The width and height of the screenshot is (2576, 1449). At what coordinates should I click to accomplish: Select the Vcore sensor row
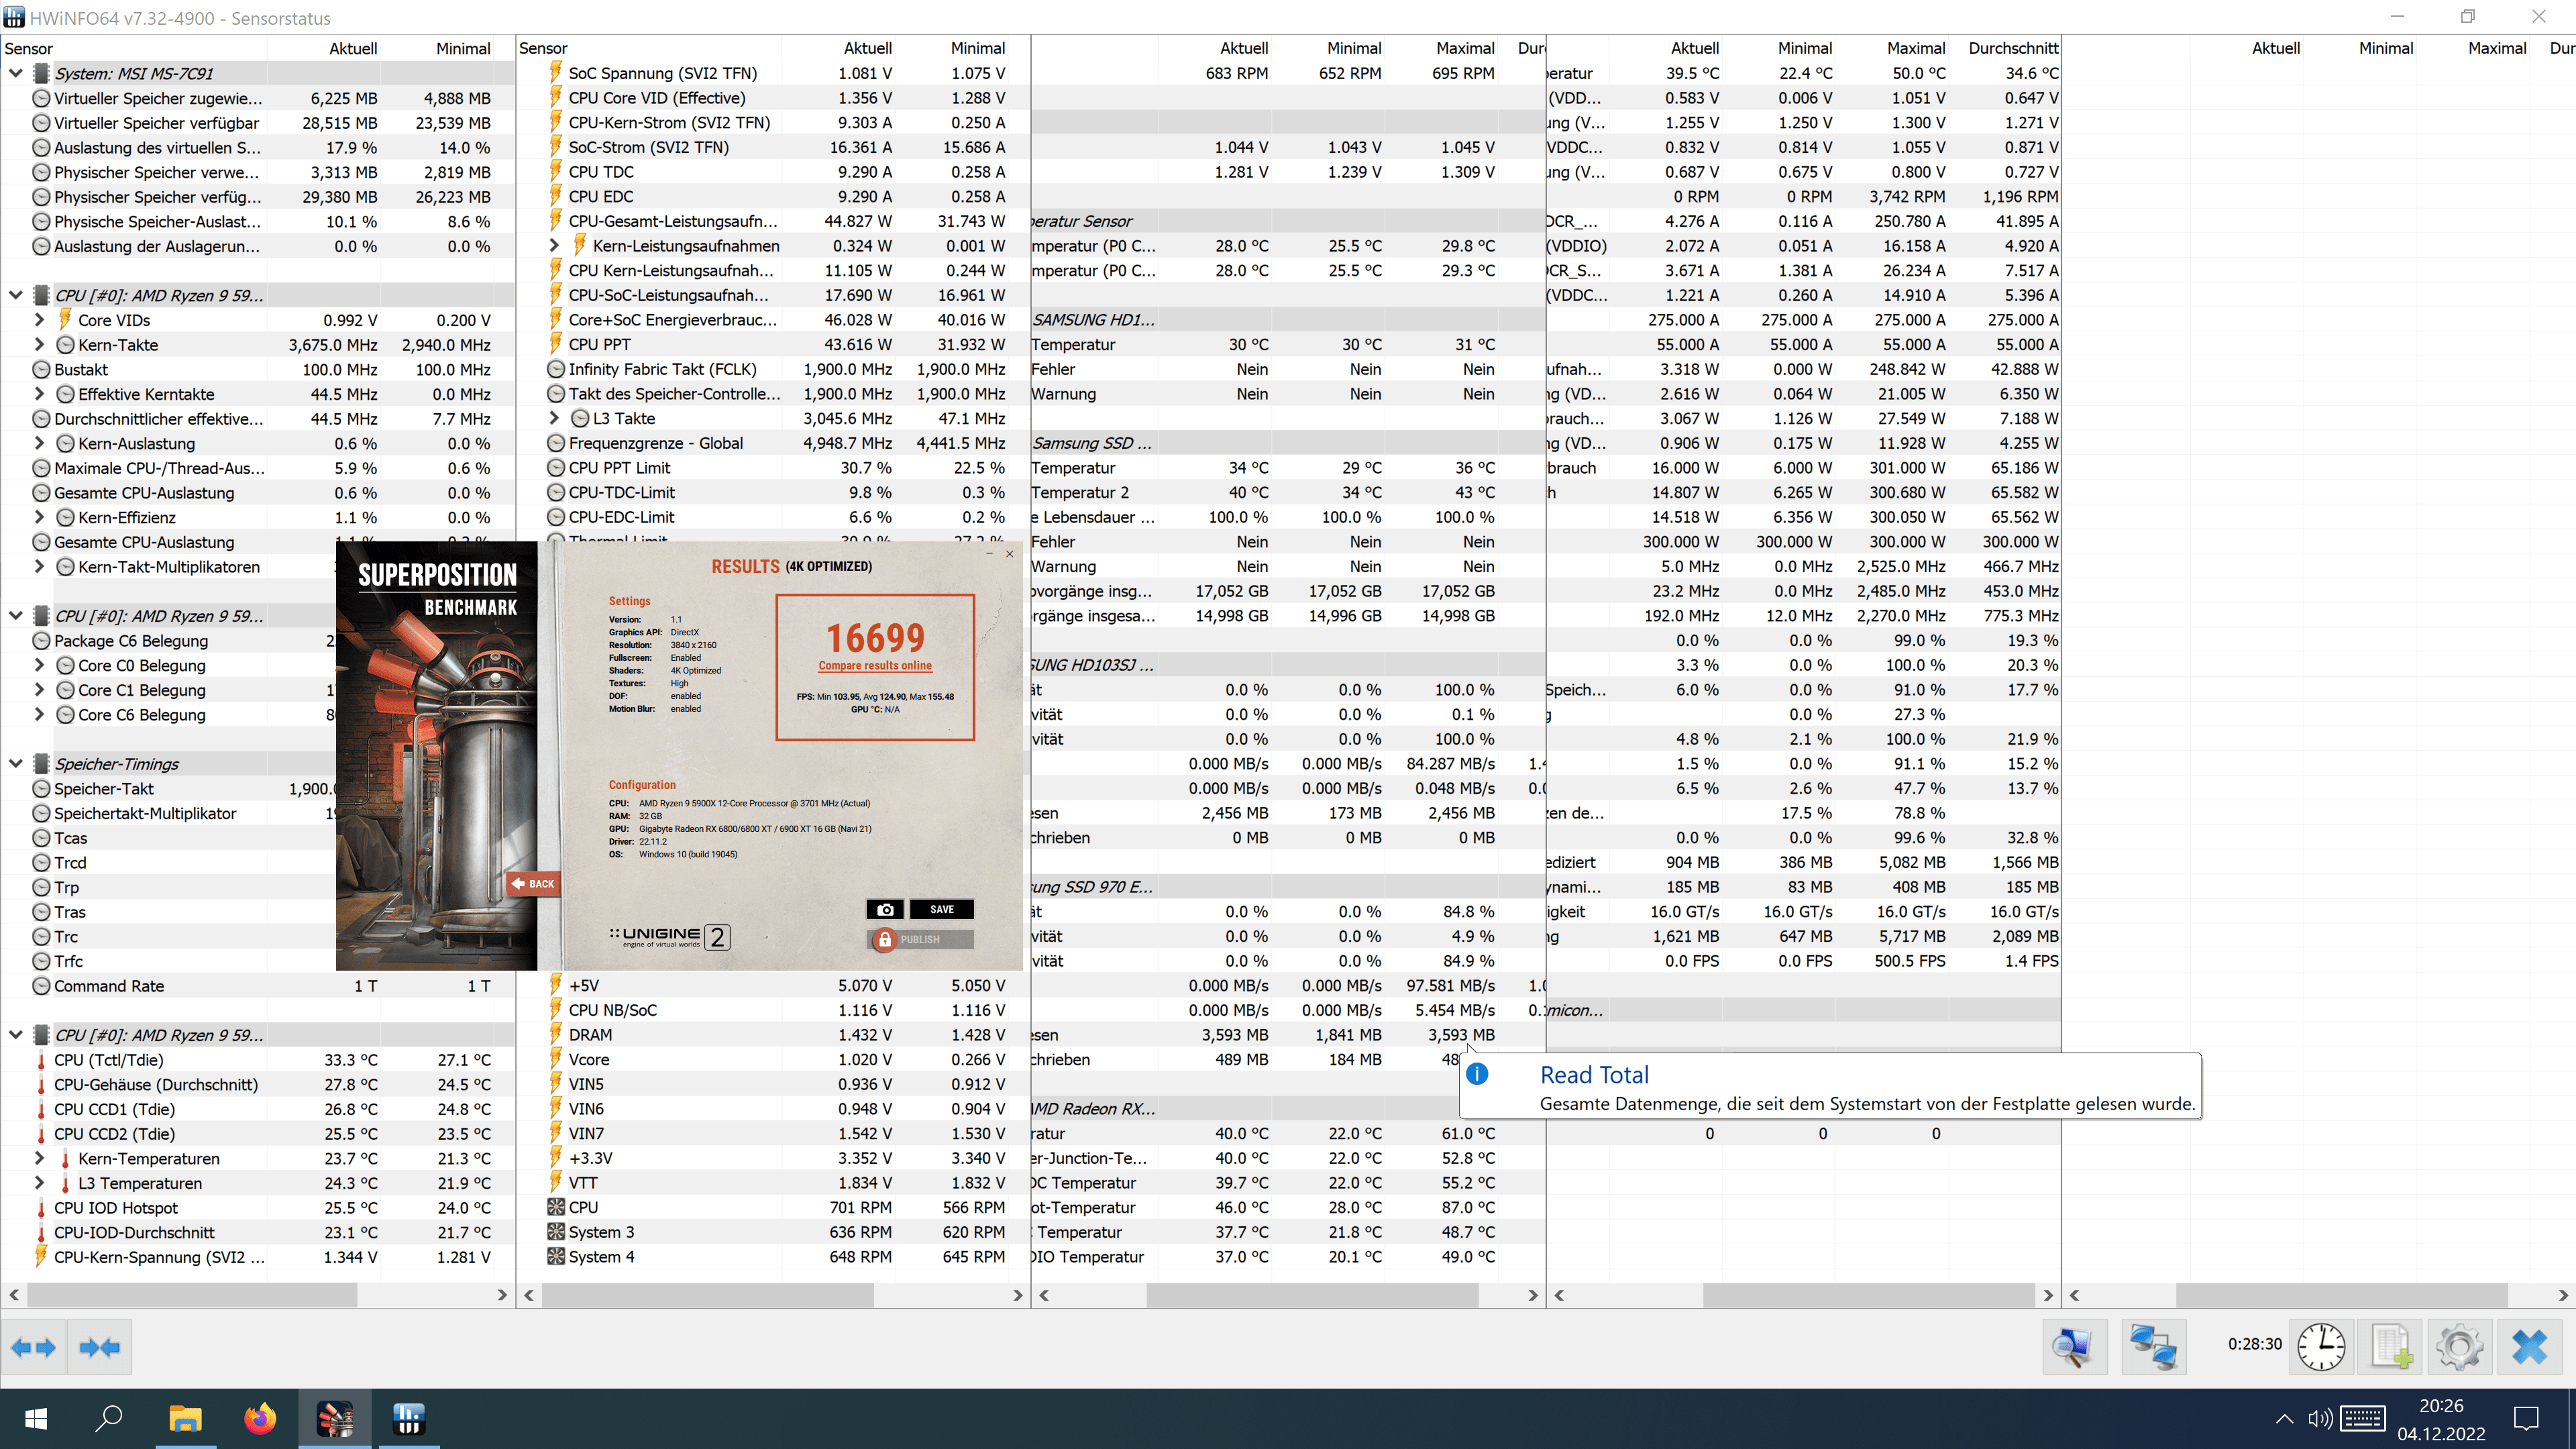[x=773, y=1060]
